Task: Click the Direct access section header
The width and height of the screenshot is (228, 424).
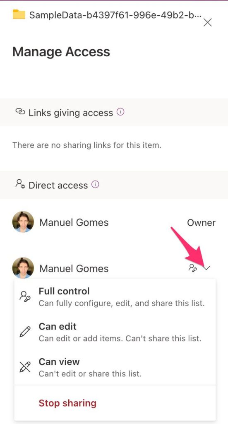Action: 114,185
